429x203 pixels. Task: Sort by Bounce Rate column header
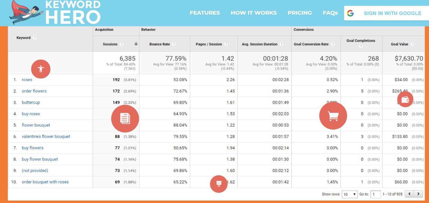click(160, 44)
